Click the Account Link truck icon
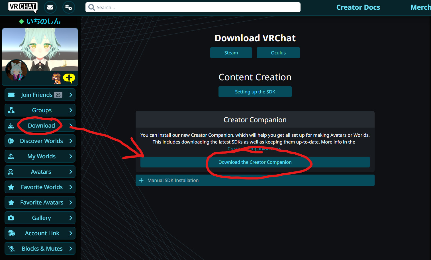Screen dimensions: 431x260 pos(11,233)
